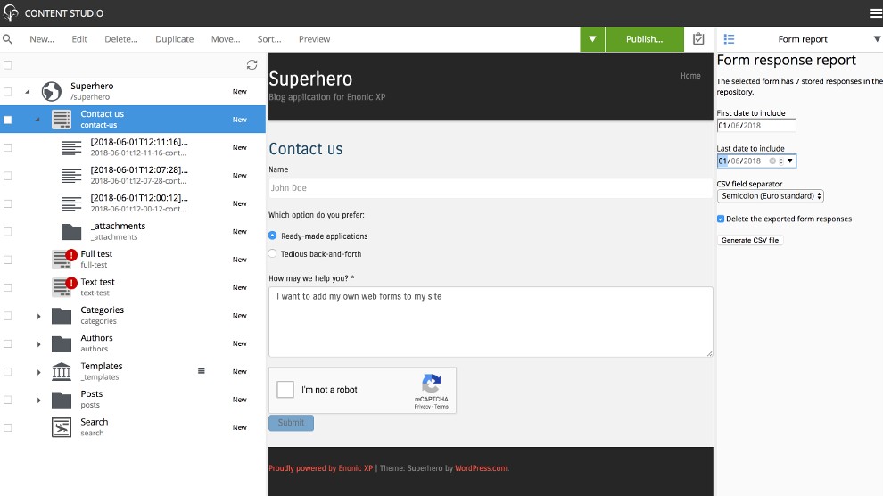This screenshot has height=496, width=883.
Task: Check the Superhero row checkbox
Action: (x=8, y=91)
